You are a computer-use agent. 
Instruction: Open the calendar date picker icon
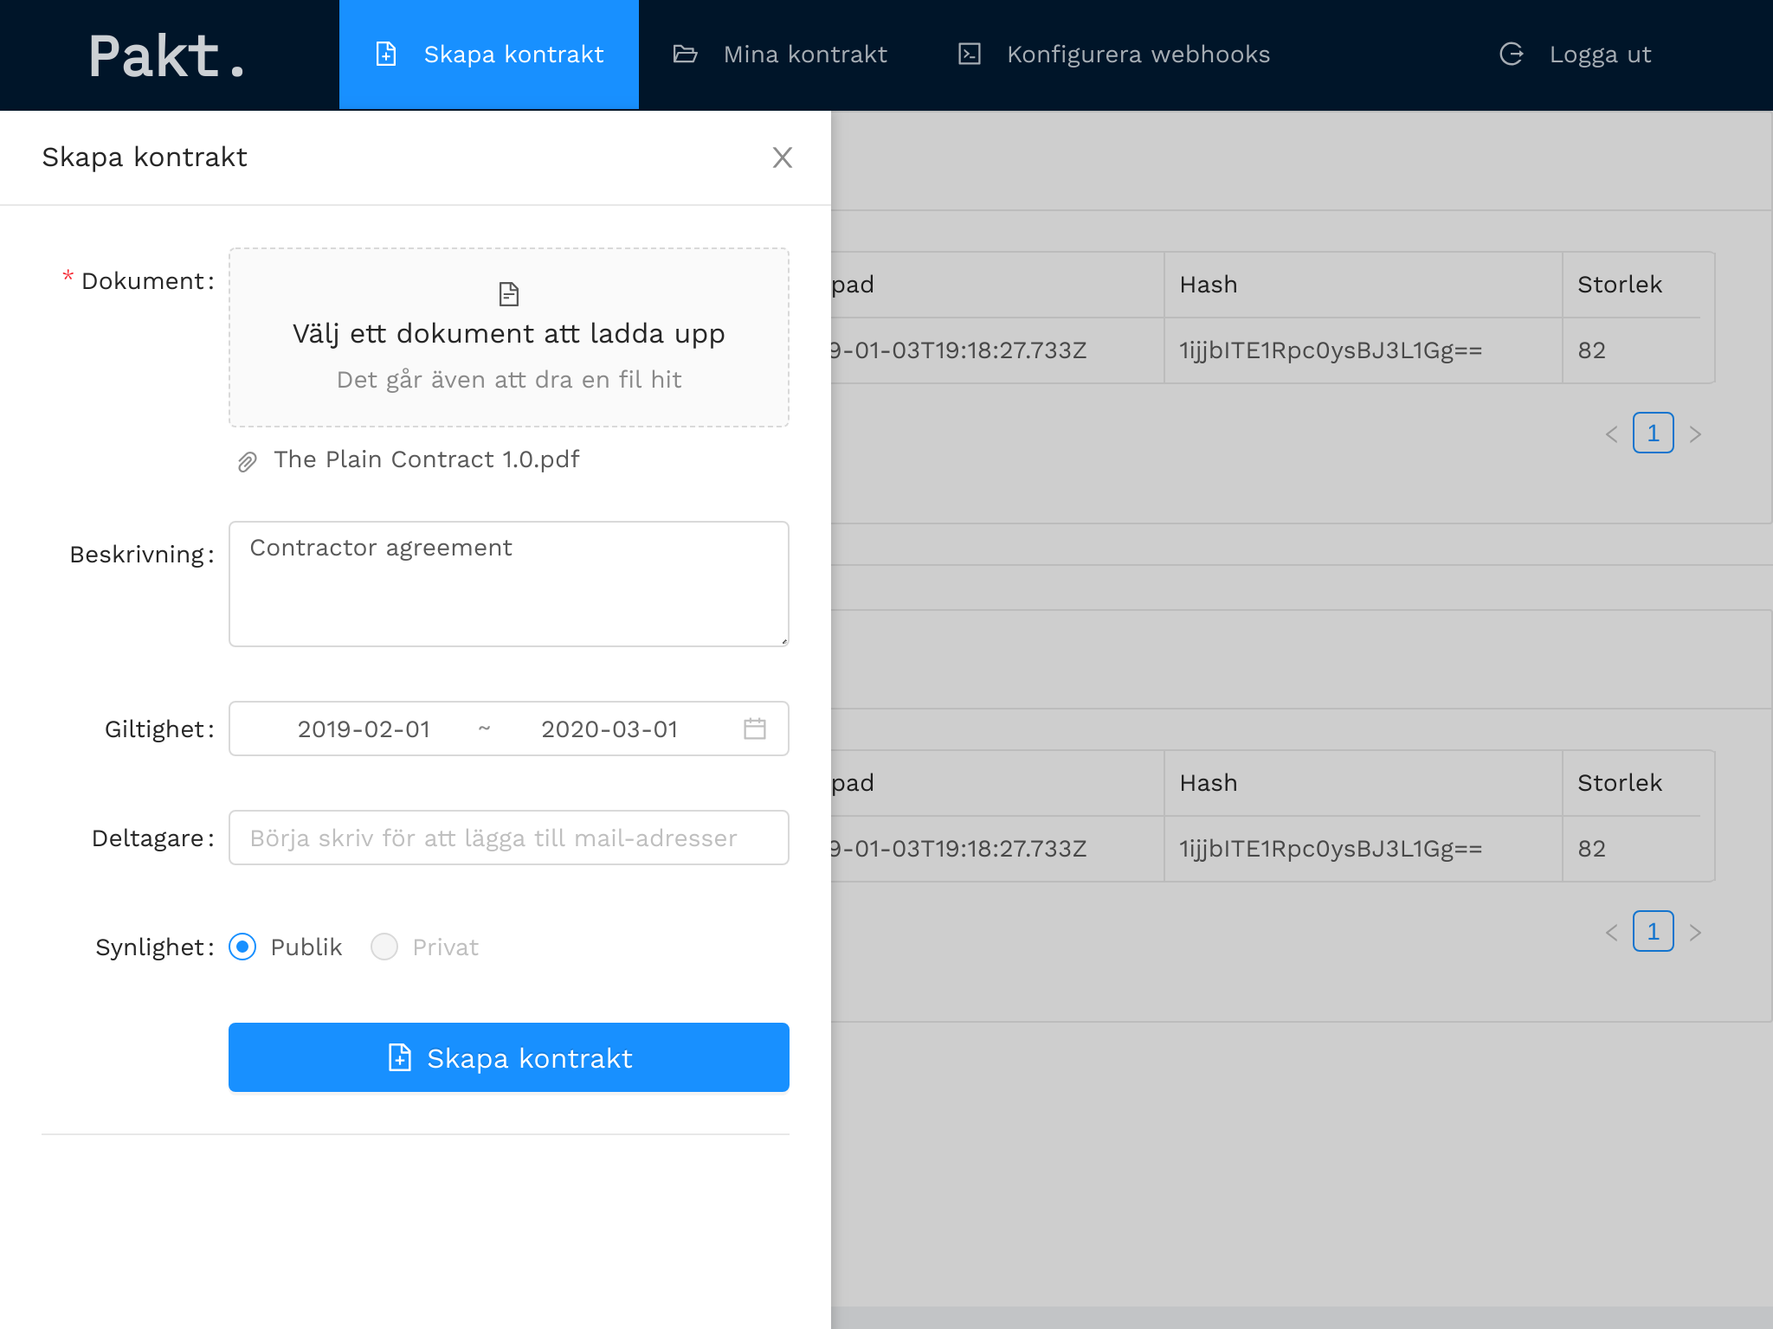coord(754,729)
